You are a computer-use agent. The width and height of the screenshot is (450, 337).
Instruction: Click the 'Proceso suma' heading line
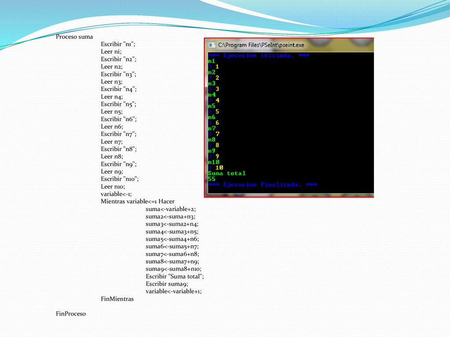coord(74,37)
